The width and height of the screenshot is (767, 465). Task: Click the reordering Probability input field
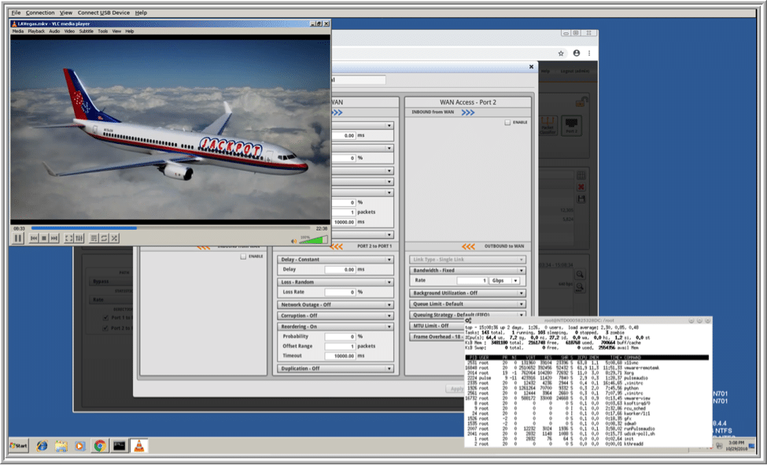point(340,337)
